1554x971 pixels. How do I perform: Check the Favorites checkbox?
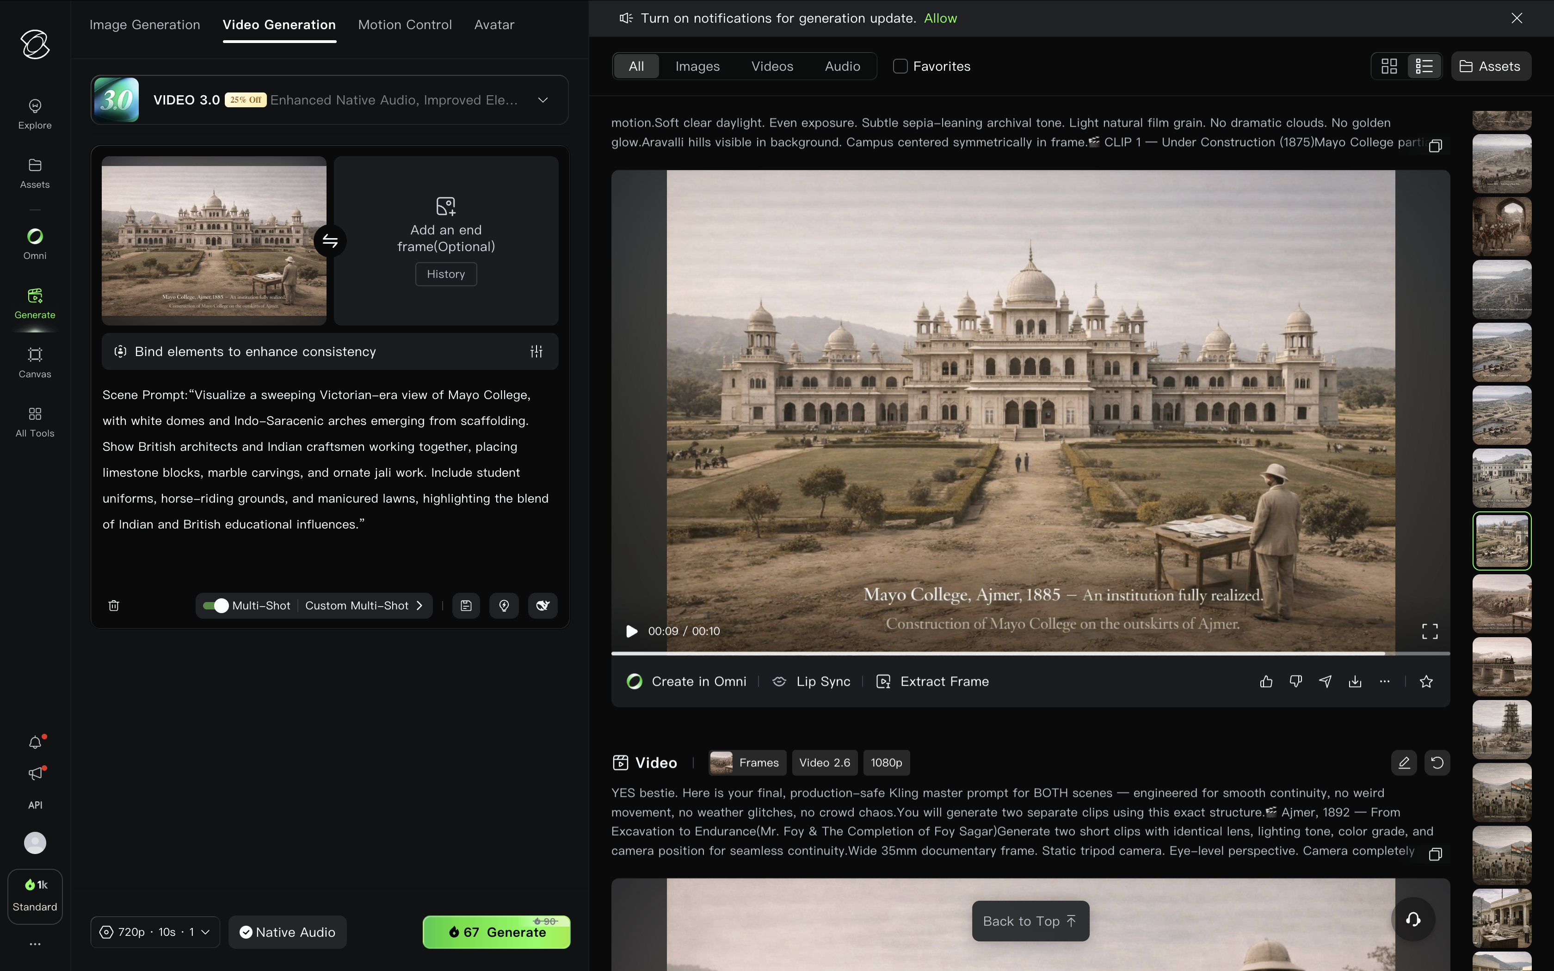900,66
